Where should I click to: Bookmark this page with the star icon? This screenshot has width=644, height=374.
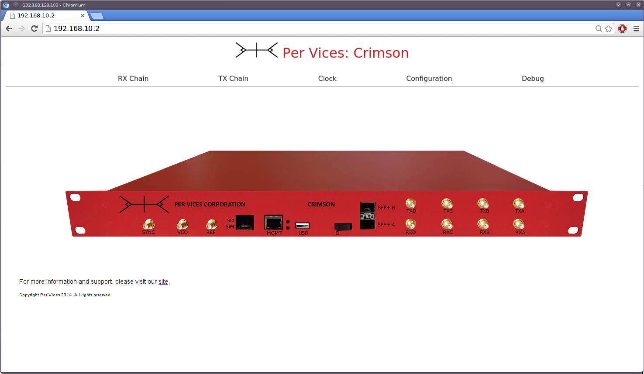click(x=609, y=29)
